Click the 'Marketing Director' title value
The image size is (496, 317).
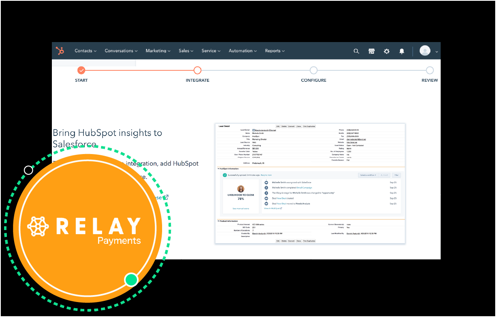click(x=259, y=139)
